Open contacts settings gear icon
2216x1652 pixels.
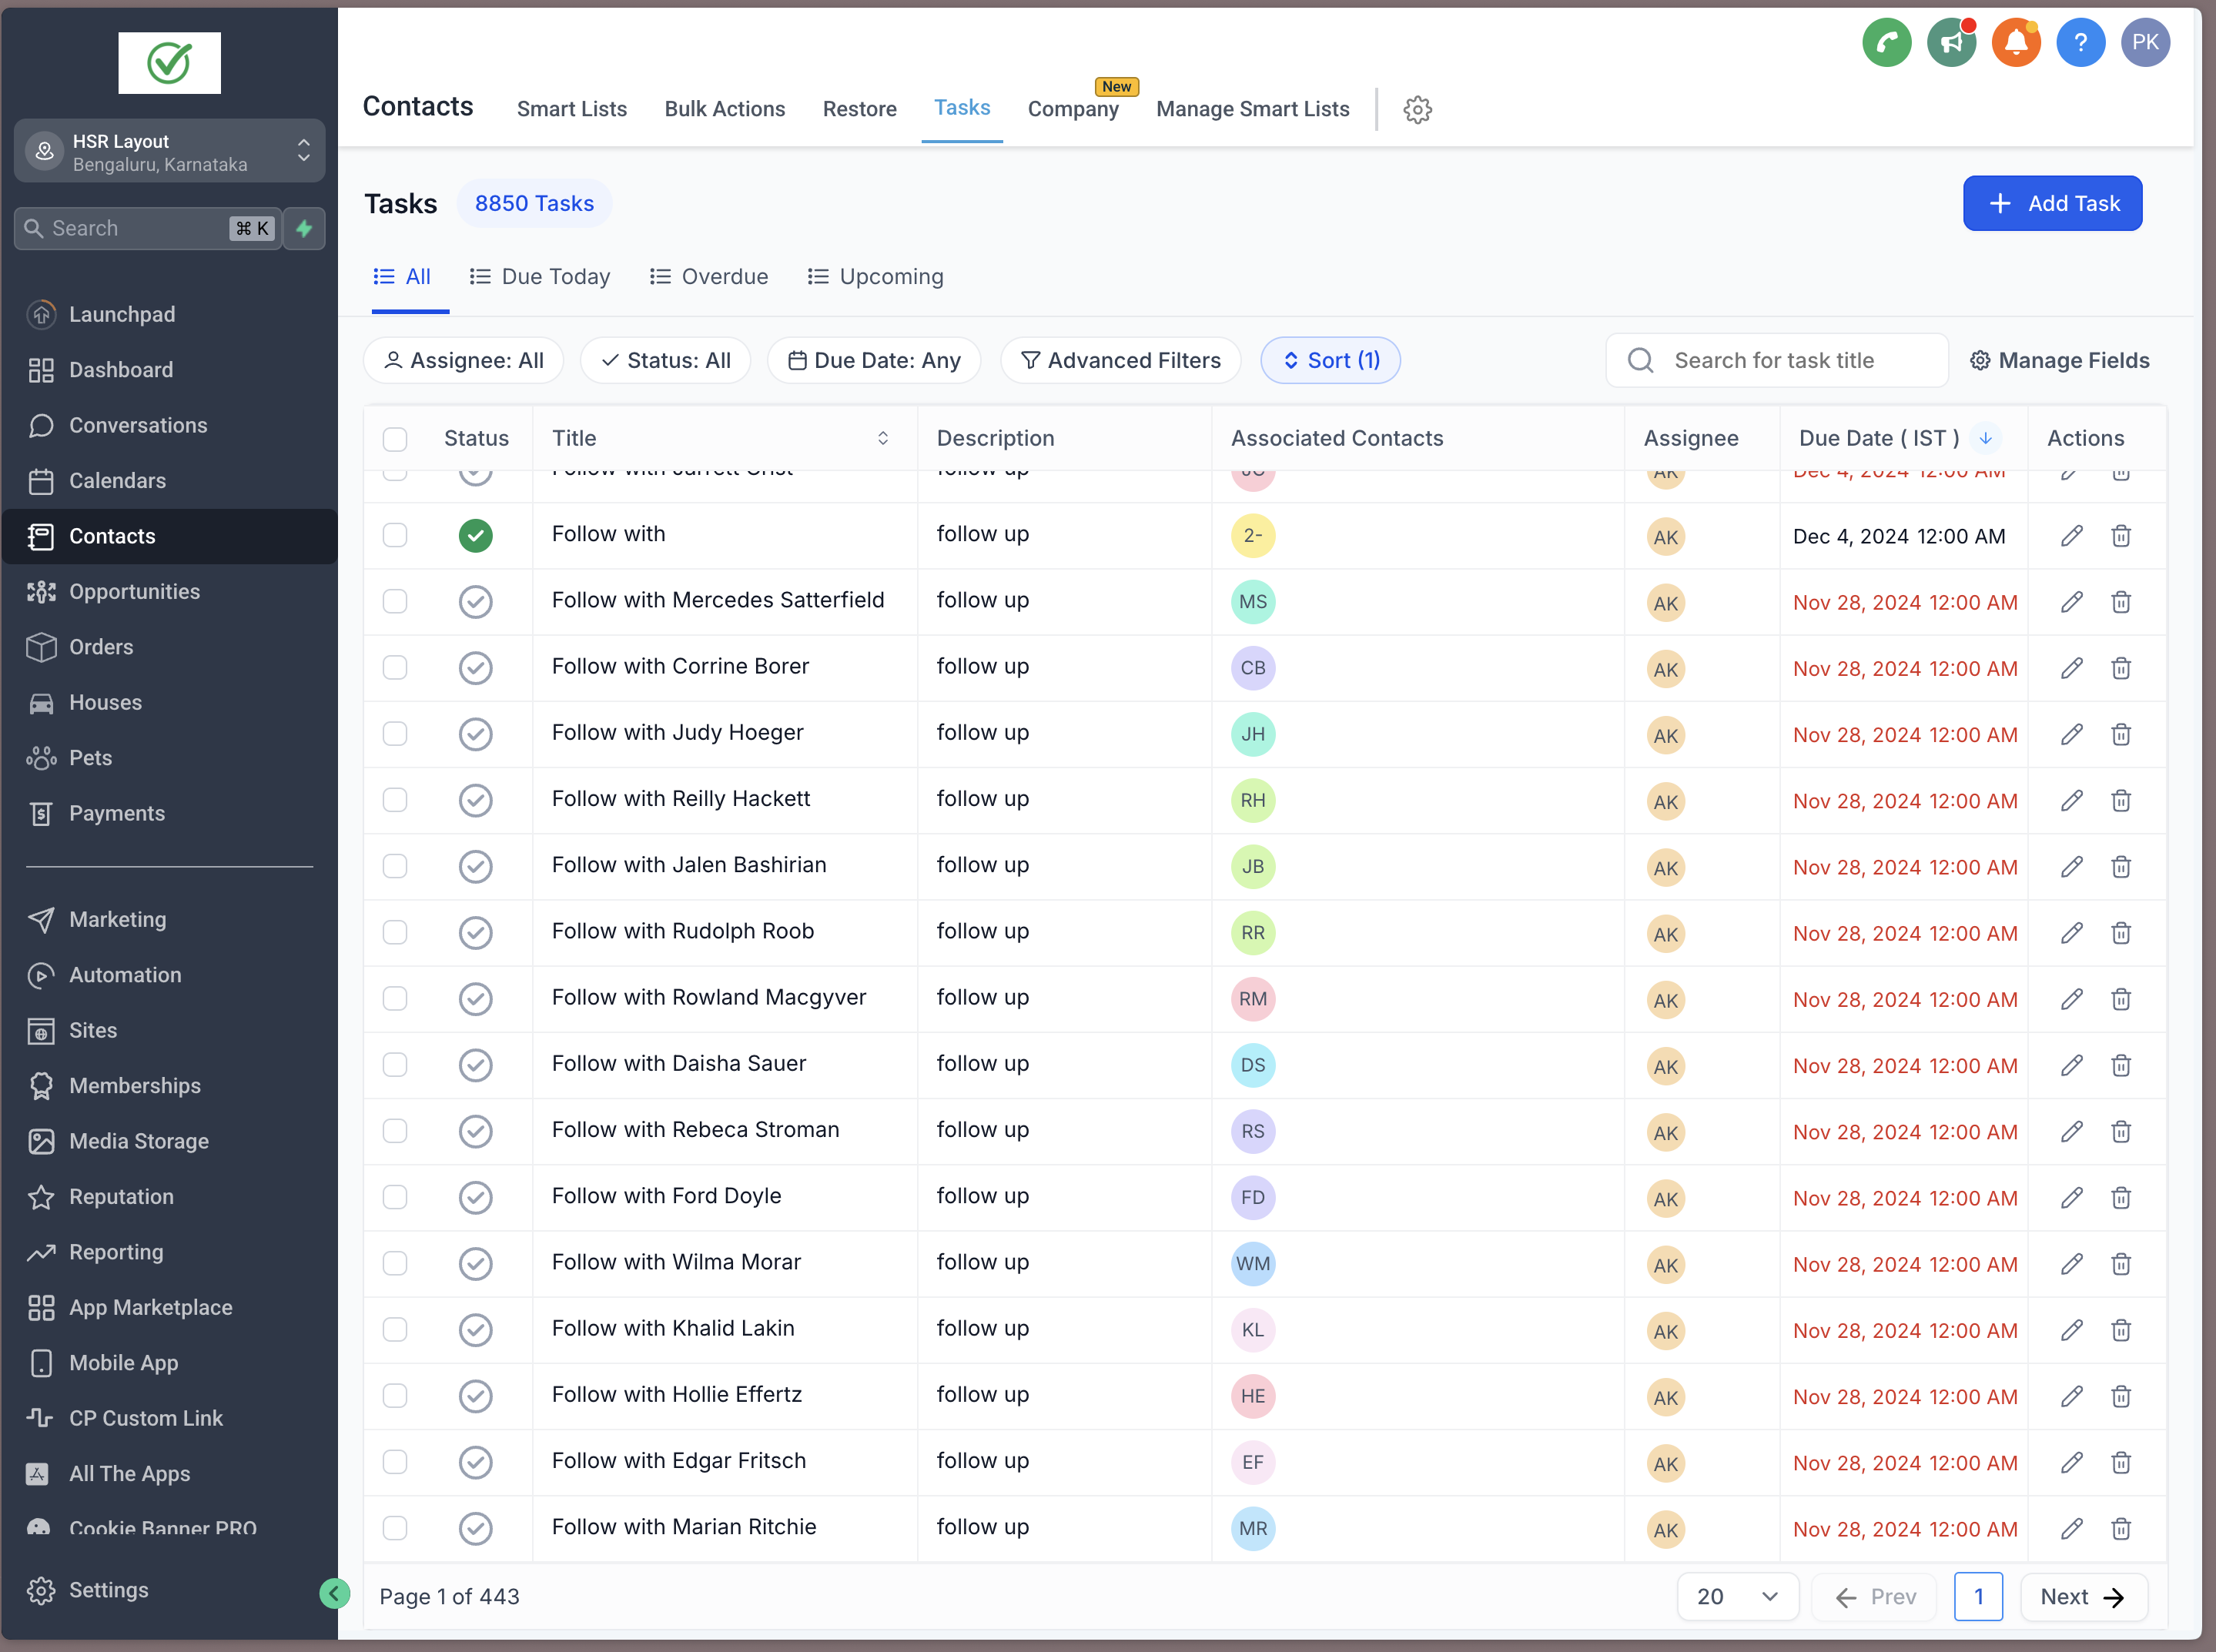point(1417,109)
